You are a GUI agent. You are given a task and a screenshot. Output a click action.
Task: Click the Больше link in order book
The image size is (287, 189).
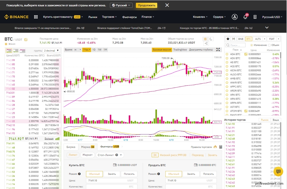click(49, 139)
